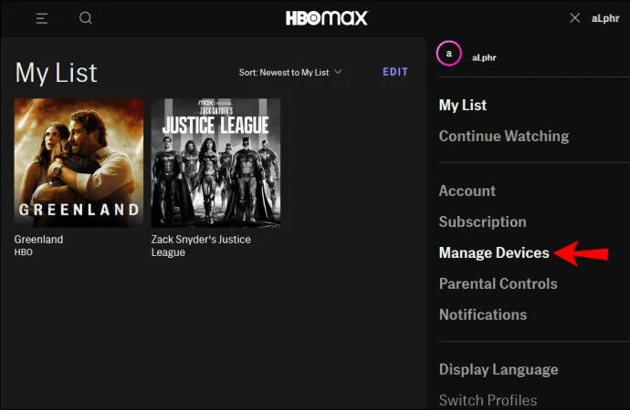Open Continue Watching from the menu
This screenshot has height=410, width=630.
pyautogui.click(x=504, y=137)
